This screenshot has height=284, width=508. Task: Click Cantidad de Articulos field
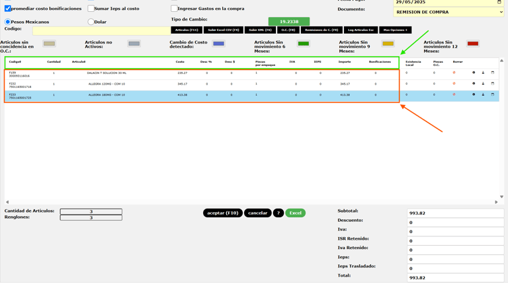click(x=91, y=211)
